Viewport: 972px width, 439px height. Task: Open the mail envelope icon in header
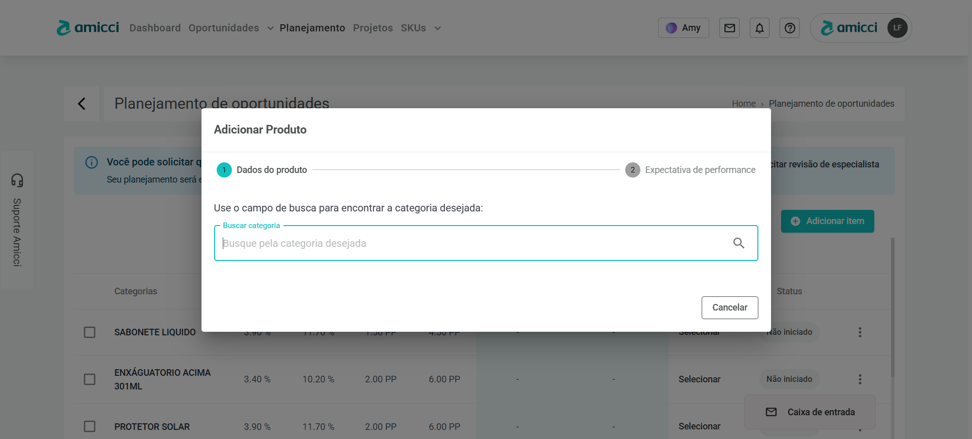coord(730,28)
